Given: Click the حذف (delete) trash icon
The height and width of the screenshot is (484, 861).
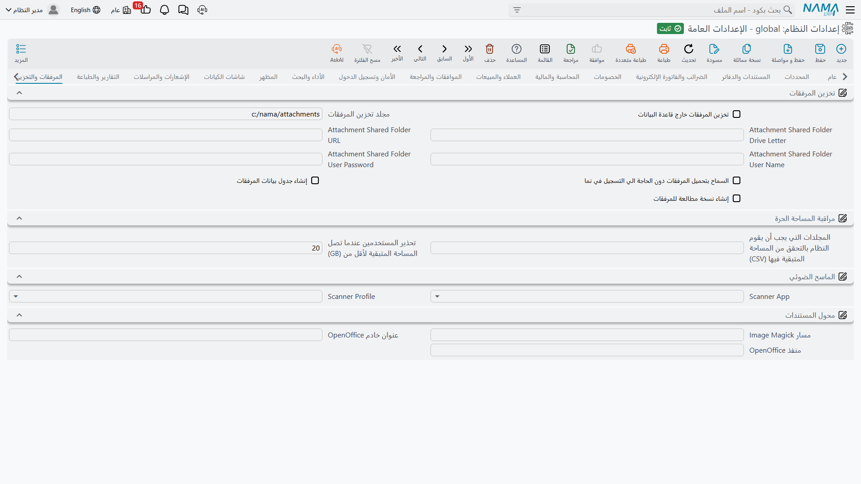Looking at the screenshot, I should click(x=490, y=49).
